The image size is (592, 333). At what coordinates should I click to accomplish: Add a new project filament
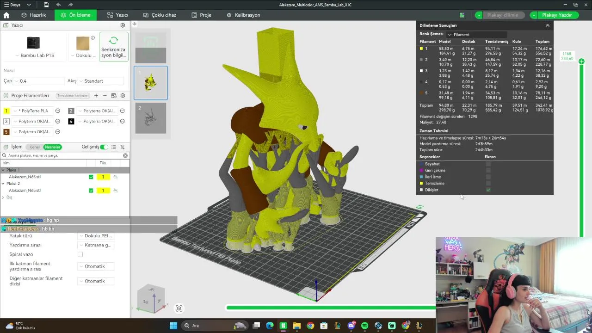point(96,96)
